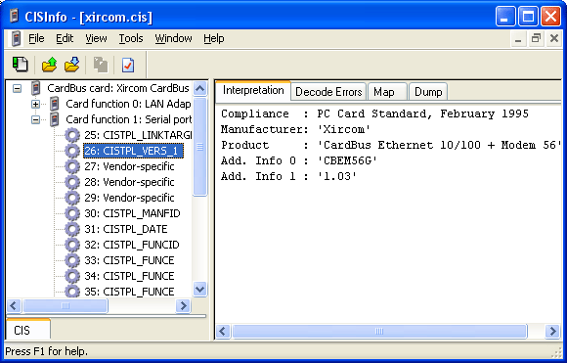
Task: Click tree panel scroll up arrow
Action: point(200,88)
